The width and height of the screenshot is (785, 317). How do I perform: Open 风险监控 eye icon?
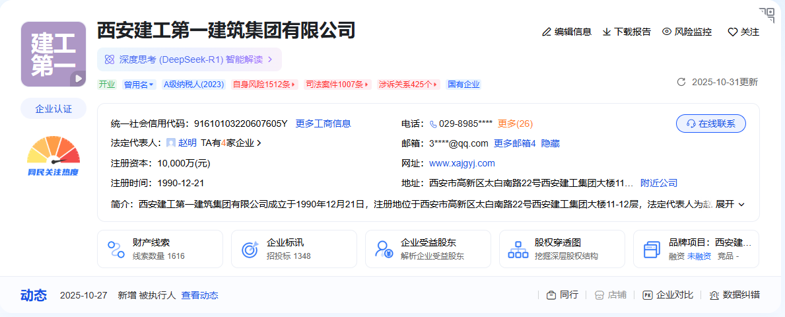tap(666, 32)
